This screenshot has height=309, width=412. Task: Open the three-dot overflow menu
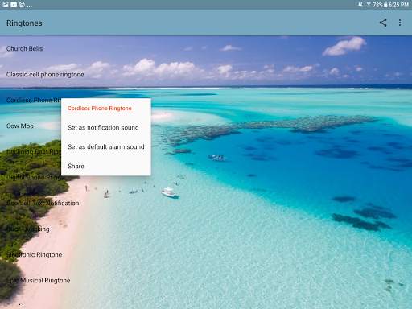400,23
